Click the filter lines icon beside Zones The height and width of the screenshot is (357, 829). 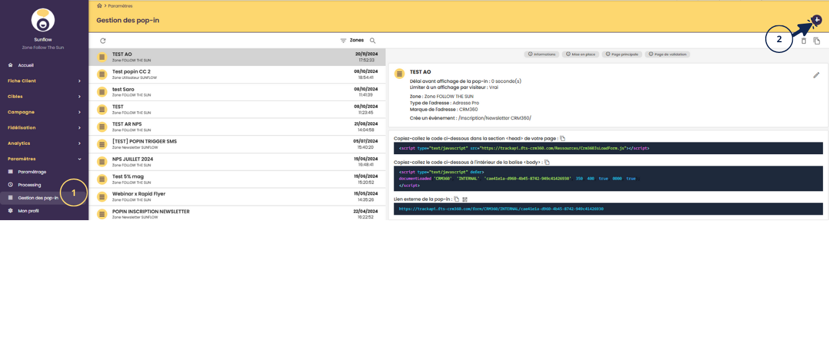pyautogui.click(x=343, y=41)
